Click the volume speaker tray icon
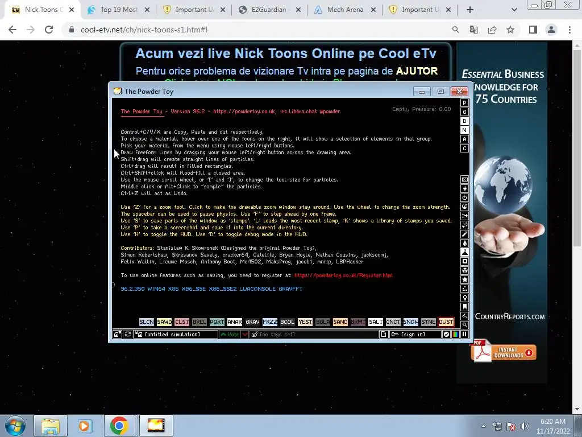Image resolution: width=582 pixels, height=437 pixels. click(524, 426)
